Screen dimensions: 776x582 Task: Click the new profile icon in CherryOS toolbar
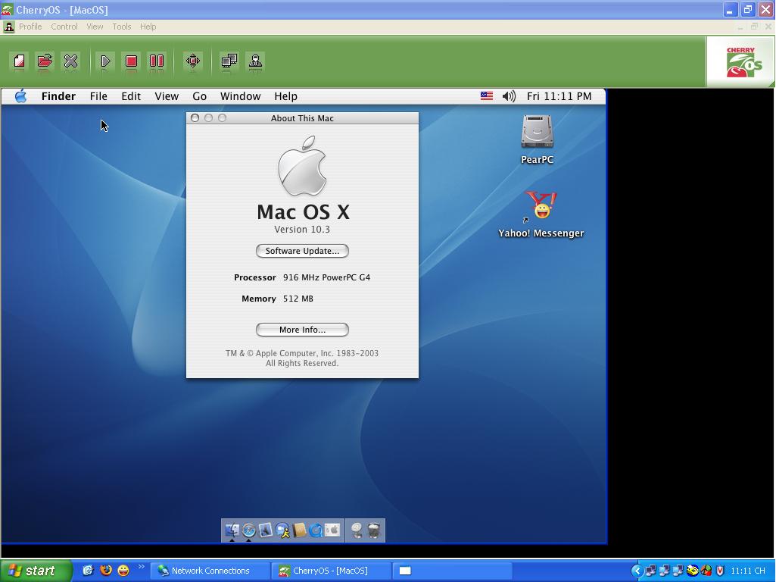click(19, 61)
